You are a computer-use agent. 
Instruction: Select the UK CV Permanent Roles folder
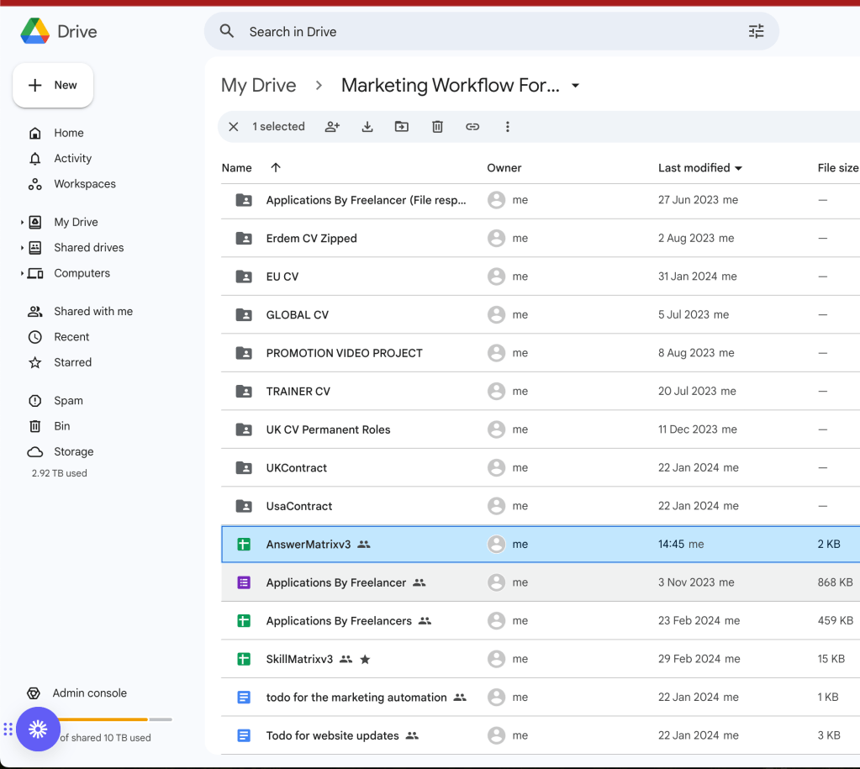tap(328, 429)
